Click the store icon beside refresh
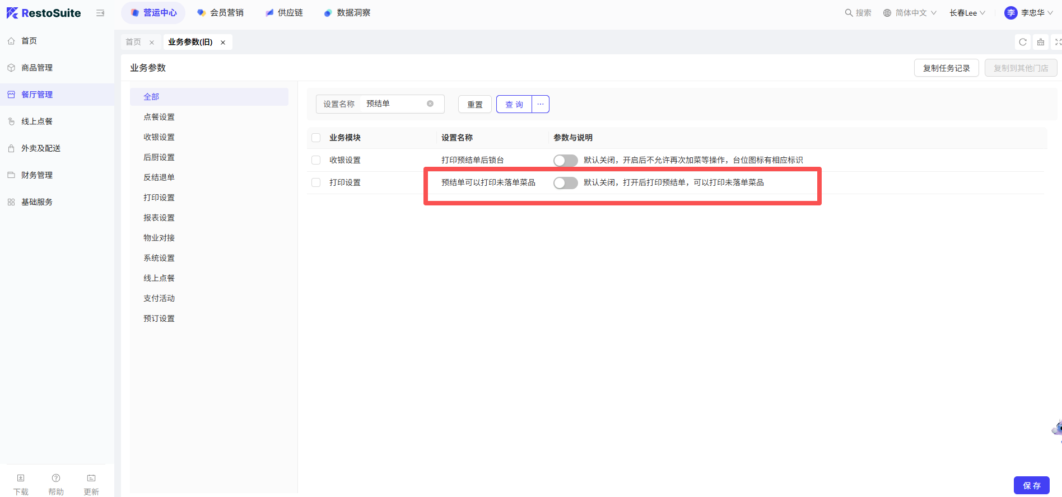The image size is (1062, 497). tap(1040, 42)
